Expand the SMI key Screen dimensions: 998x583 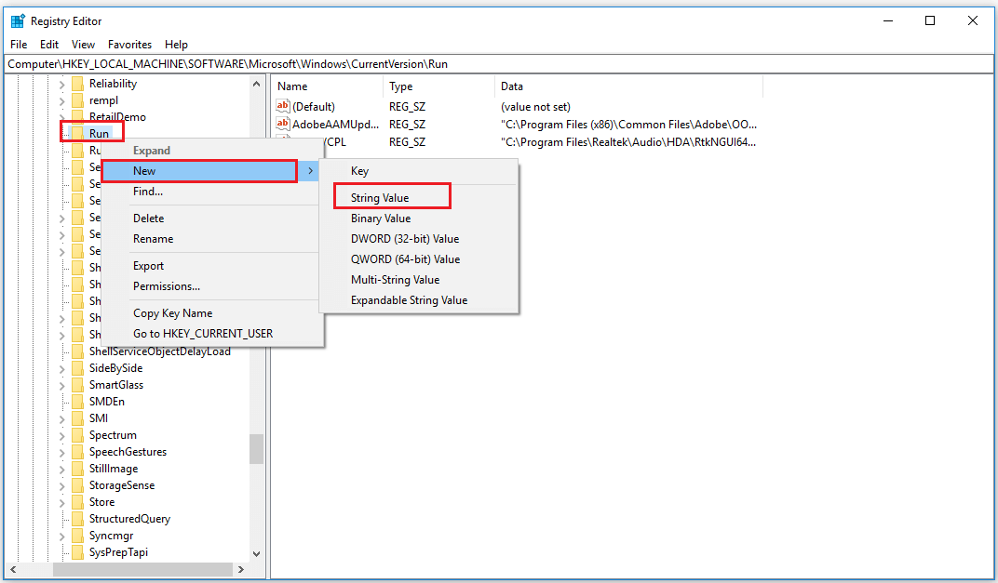[61, 418]
